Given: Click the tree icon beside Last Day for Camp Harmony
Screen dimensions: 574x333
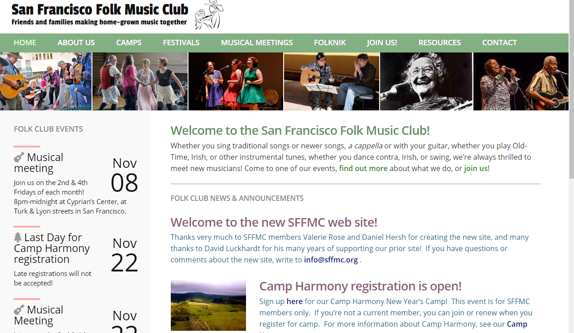Looking at the screenshot, I should pos(18,237).
